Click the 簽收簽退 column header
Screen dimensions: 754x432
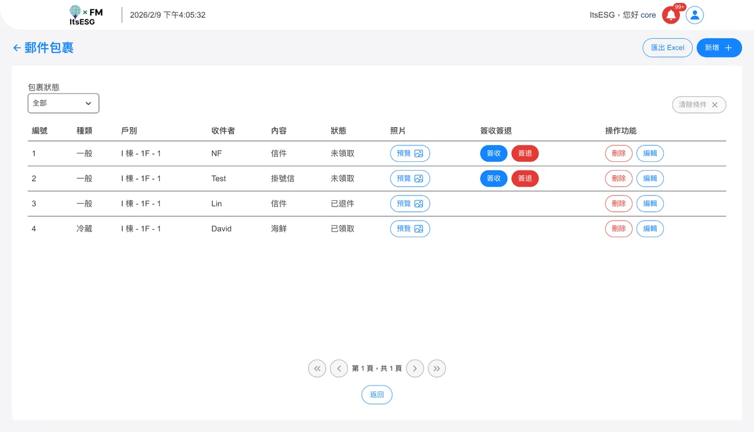pyautogui.click(x=496, y=131)
